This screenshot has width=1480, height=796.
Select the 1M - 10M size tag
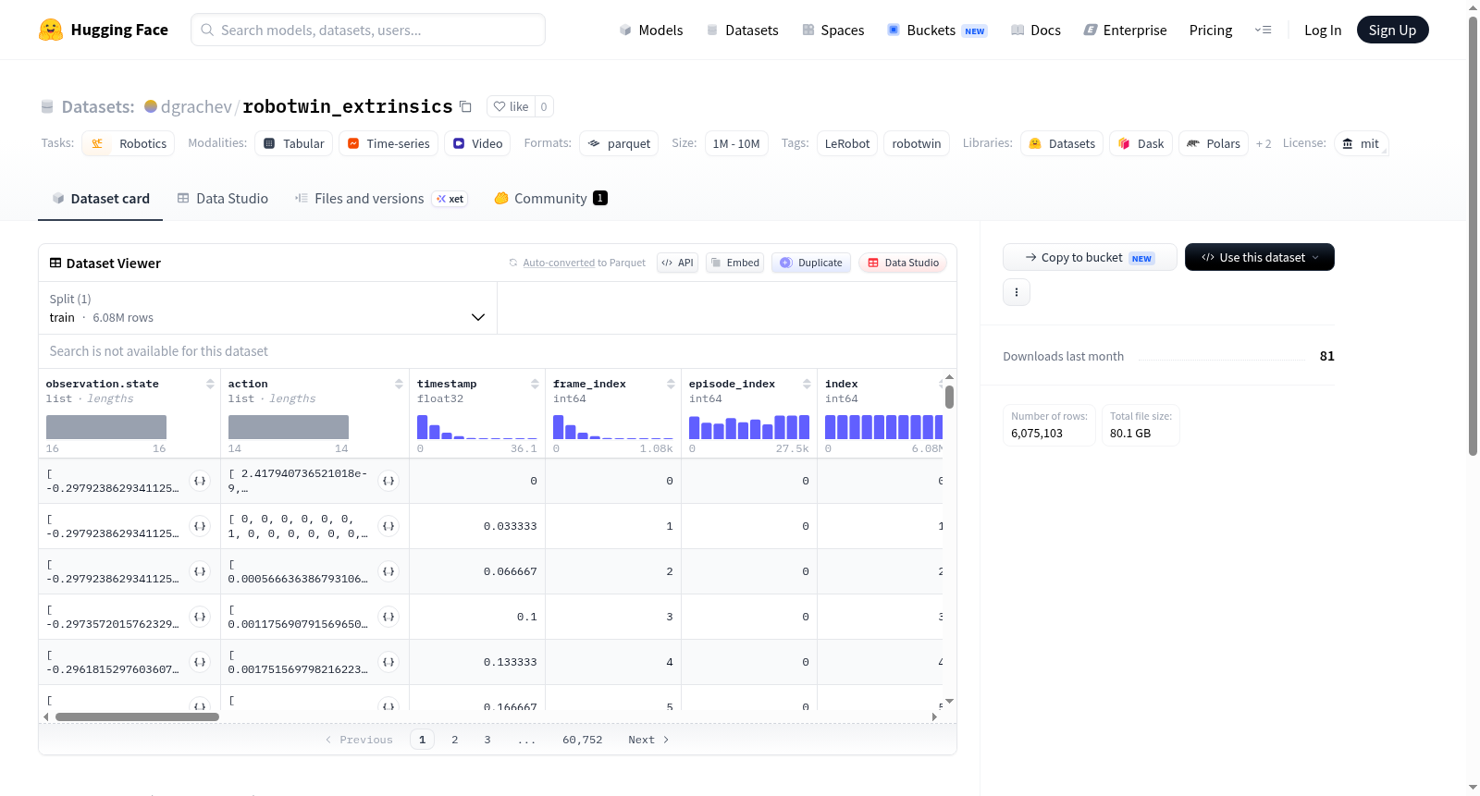pyautogui.click(x=736, y=143)
